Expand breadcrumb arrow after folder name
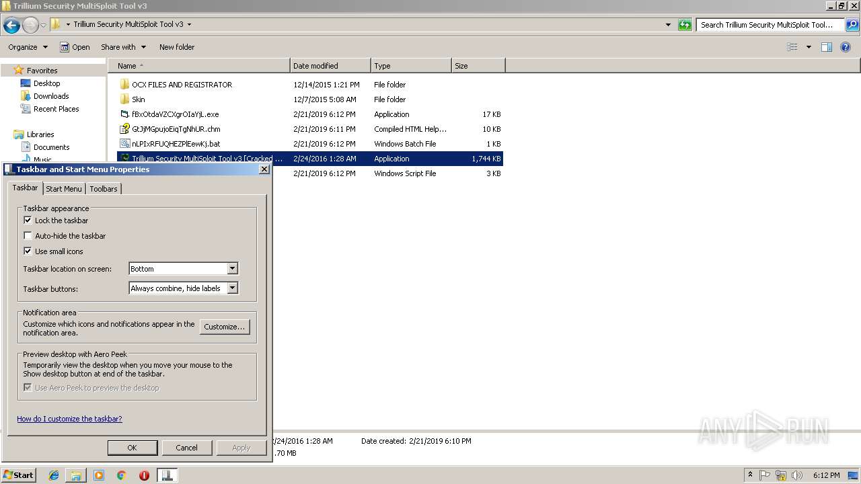Screen dimensions: 861x484 pyautogui.click(x=189, y=24)
